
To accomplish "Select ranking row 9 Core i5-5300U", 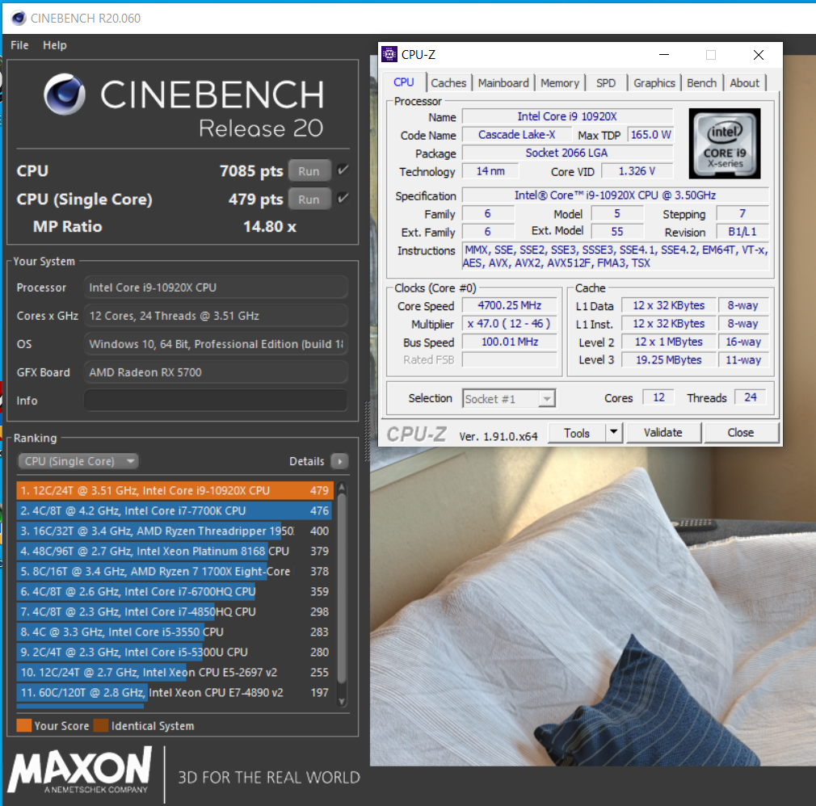I will point(175,652).
